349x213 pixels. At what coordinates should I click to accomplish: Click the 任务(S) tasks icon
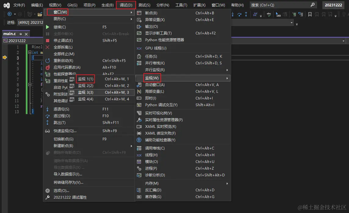(x=139, y=56)
